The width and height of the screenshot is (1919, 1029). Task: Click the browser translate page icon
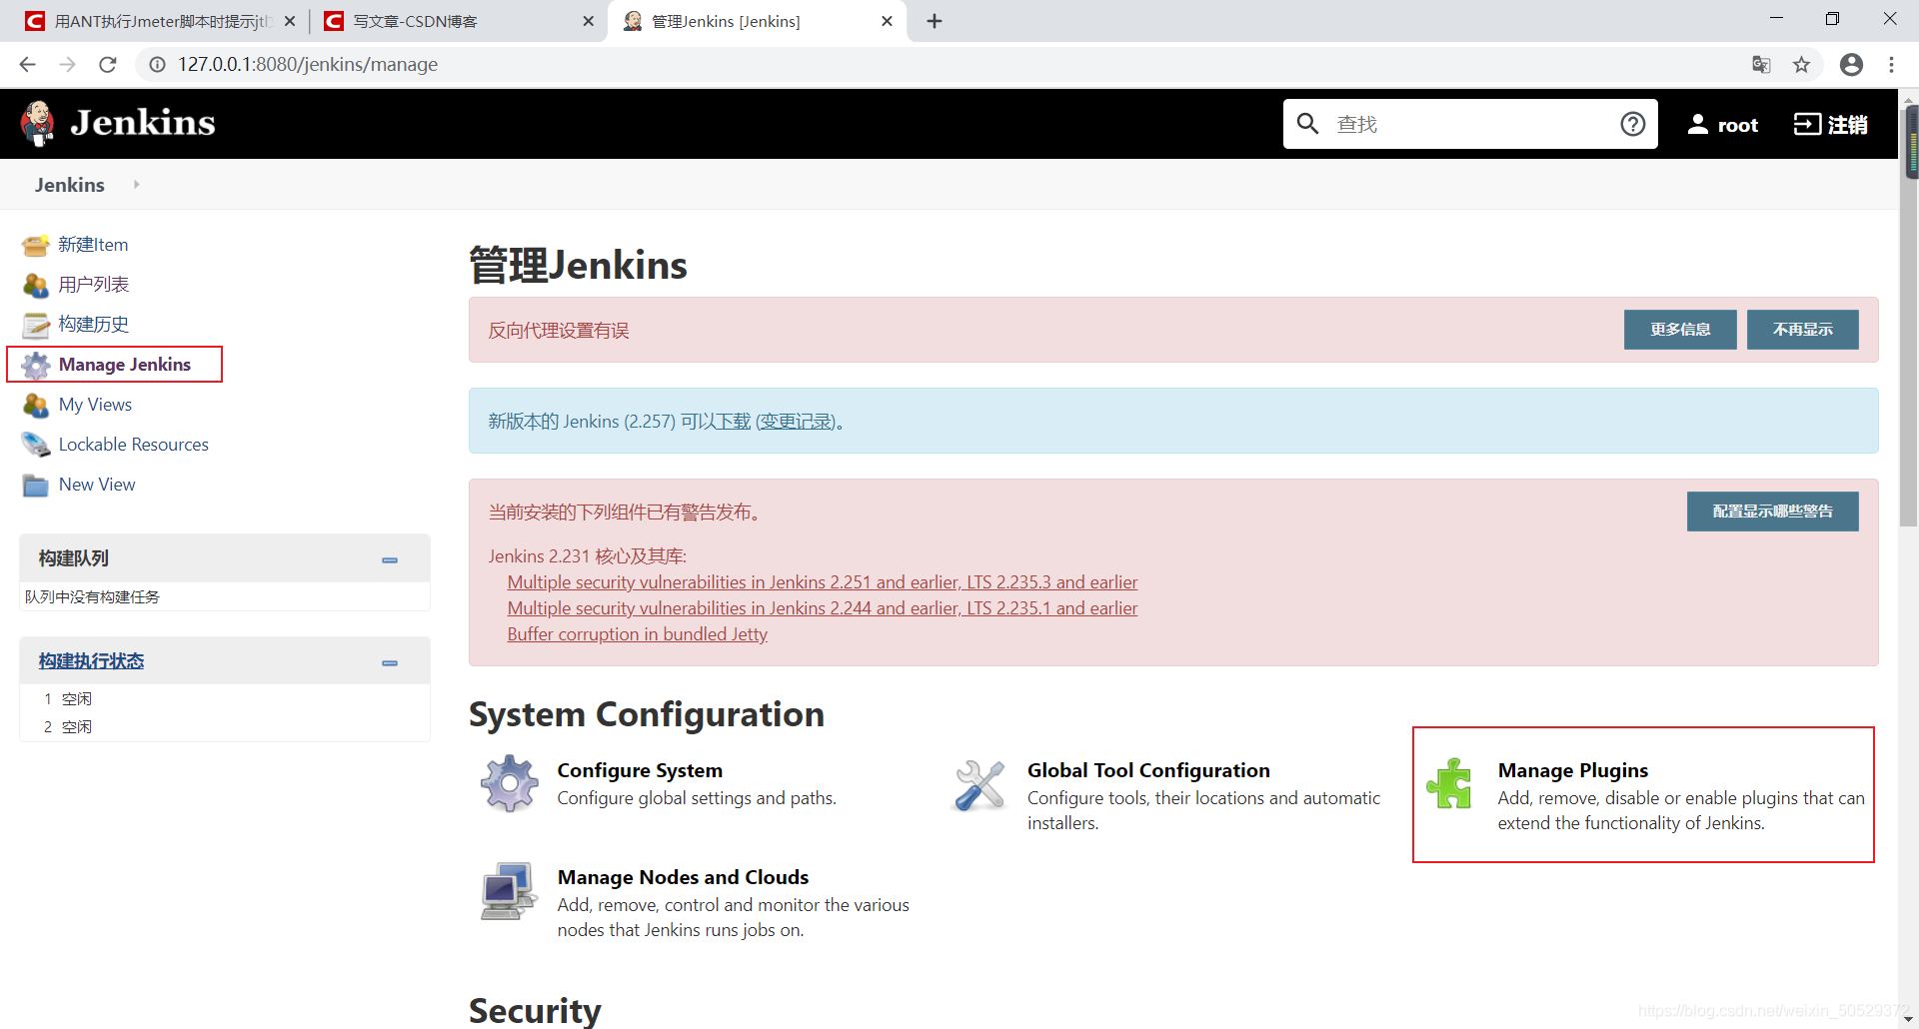(1761, 65)
